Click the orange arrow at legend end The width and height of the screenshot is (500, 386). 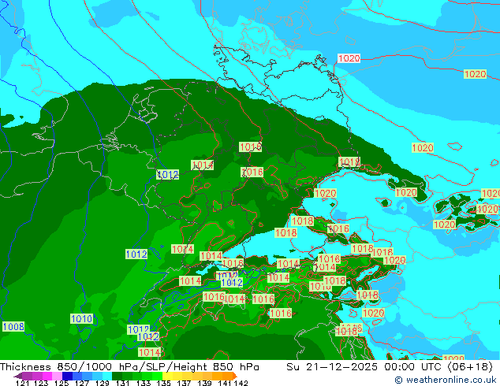click(x=235, y=376)
